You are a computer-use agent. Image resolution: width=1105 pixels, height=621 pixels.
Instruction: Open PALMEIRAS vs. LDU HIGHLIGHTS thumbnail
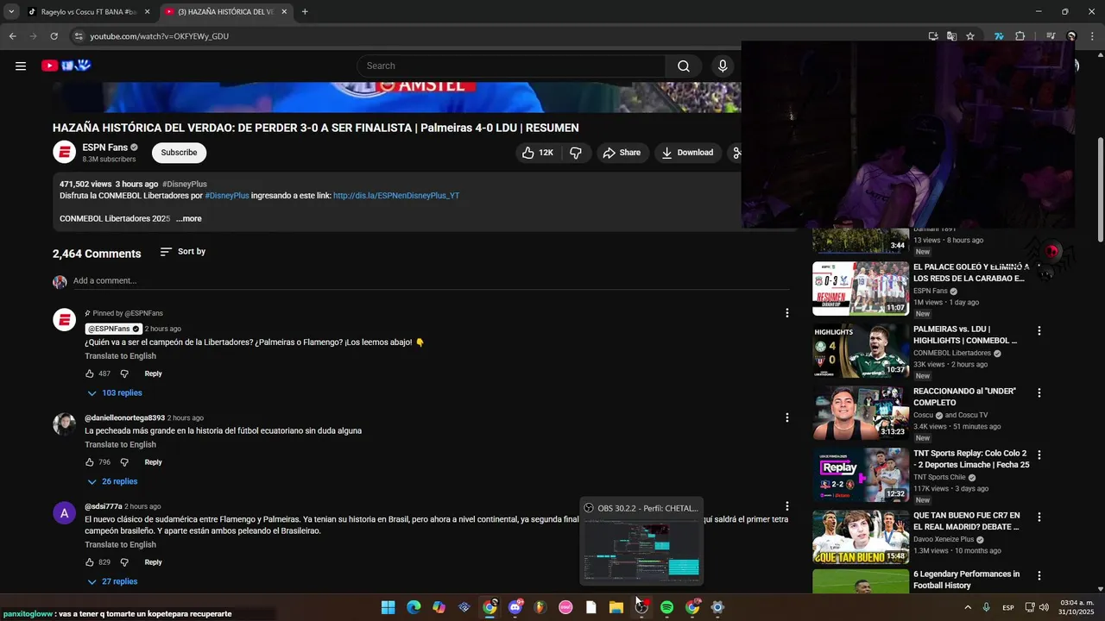[861, 351]
